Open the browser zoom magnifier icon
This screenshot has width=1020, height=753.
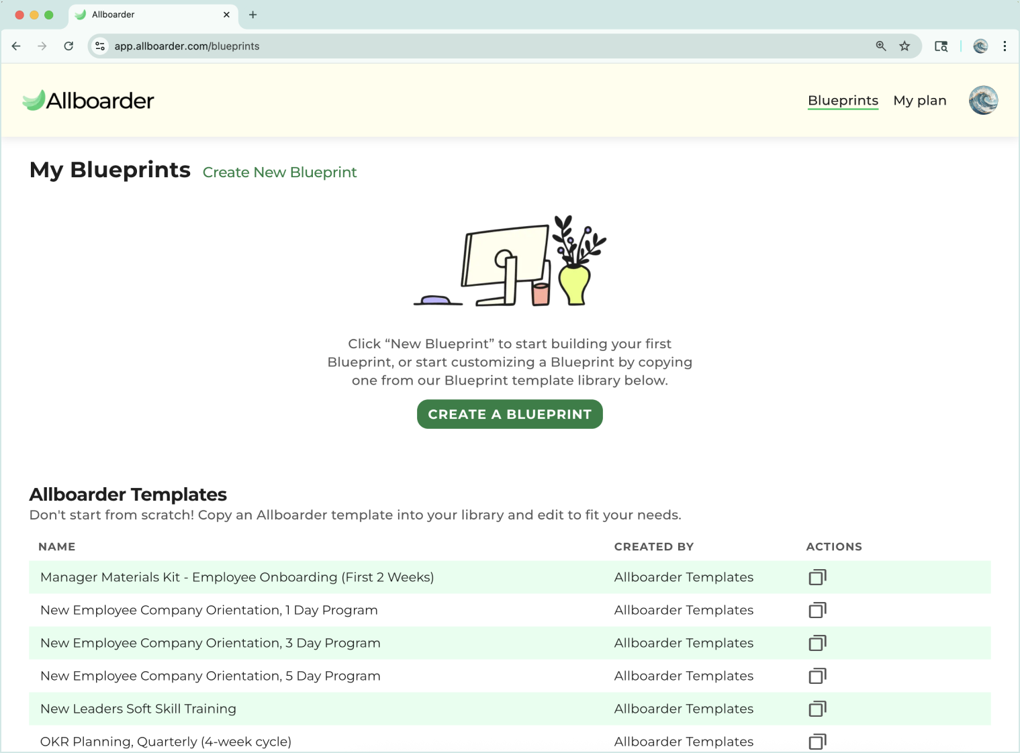click(x=881, y=46)
